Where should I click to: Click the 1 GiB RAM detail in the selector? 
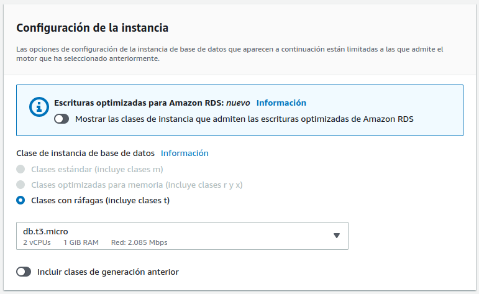tap(80, 242)
